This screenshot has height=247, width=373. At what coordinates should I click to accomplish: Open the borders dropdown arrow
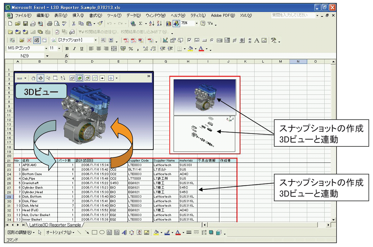tap(185, 49)
